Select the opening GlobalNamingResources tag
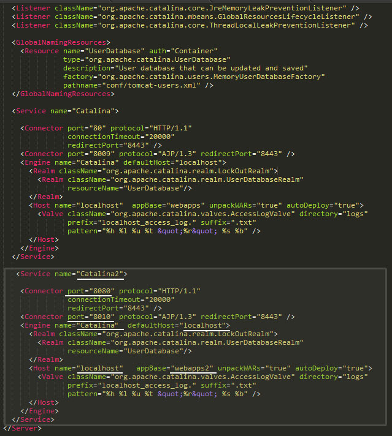This screenshot has height=436, width=392. tap(61, 42)
